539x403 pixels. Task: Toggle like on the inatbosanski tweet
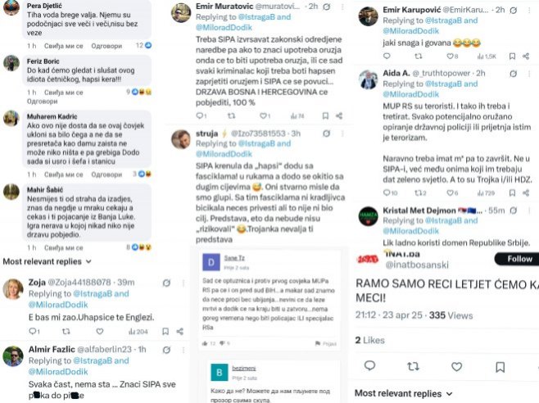tap(457, 365)
